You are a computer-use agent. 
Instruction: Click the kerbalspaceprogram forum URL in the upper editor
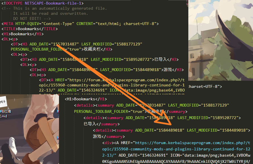[125, 80]
